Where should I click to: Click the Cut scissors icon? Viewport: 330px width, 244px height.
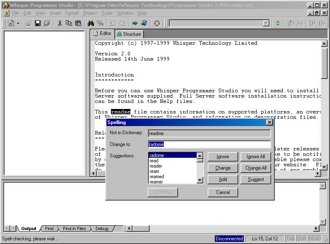pyautogui.click(x=60, y=23)
